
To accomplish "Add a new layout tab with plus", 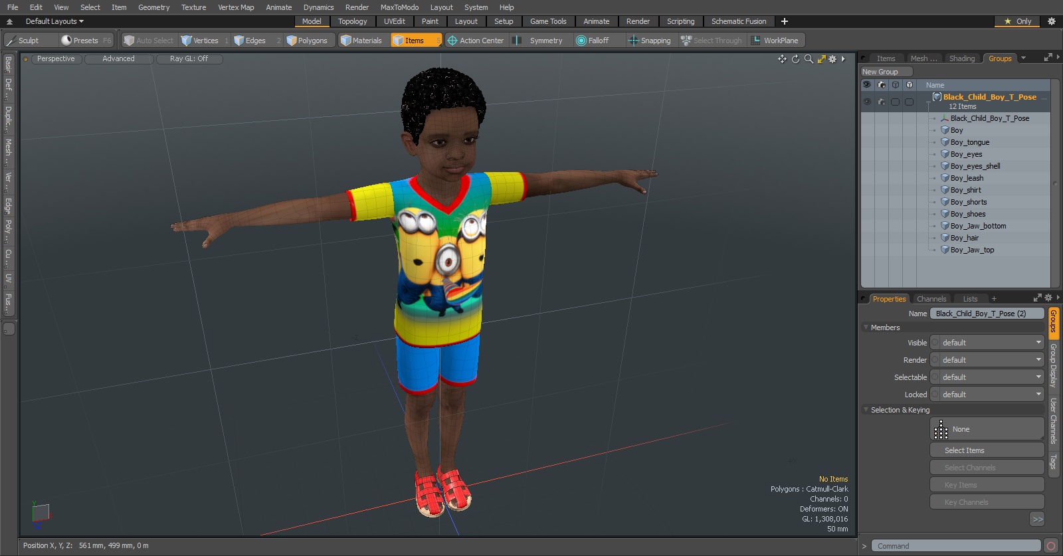I will point(785,21).
